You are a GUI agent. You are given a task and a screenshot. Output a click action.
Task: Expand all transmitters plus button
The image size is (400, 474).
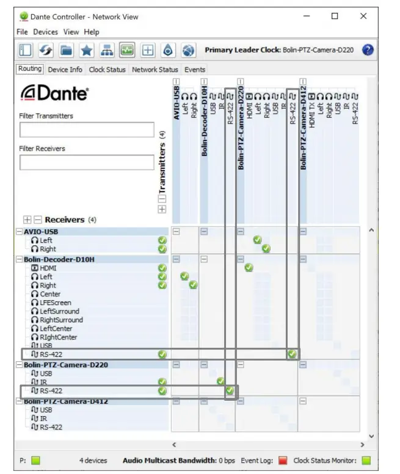(162, 209)
